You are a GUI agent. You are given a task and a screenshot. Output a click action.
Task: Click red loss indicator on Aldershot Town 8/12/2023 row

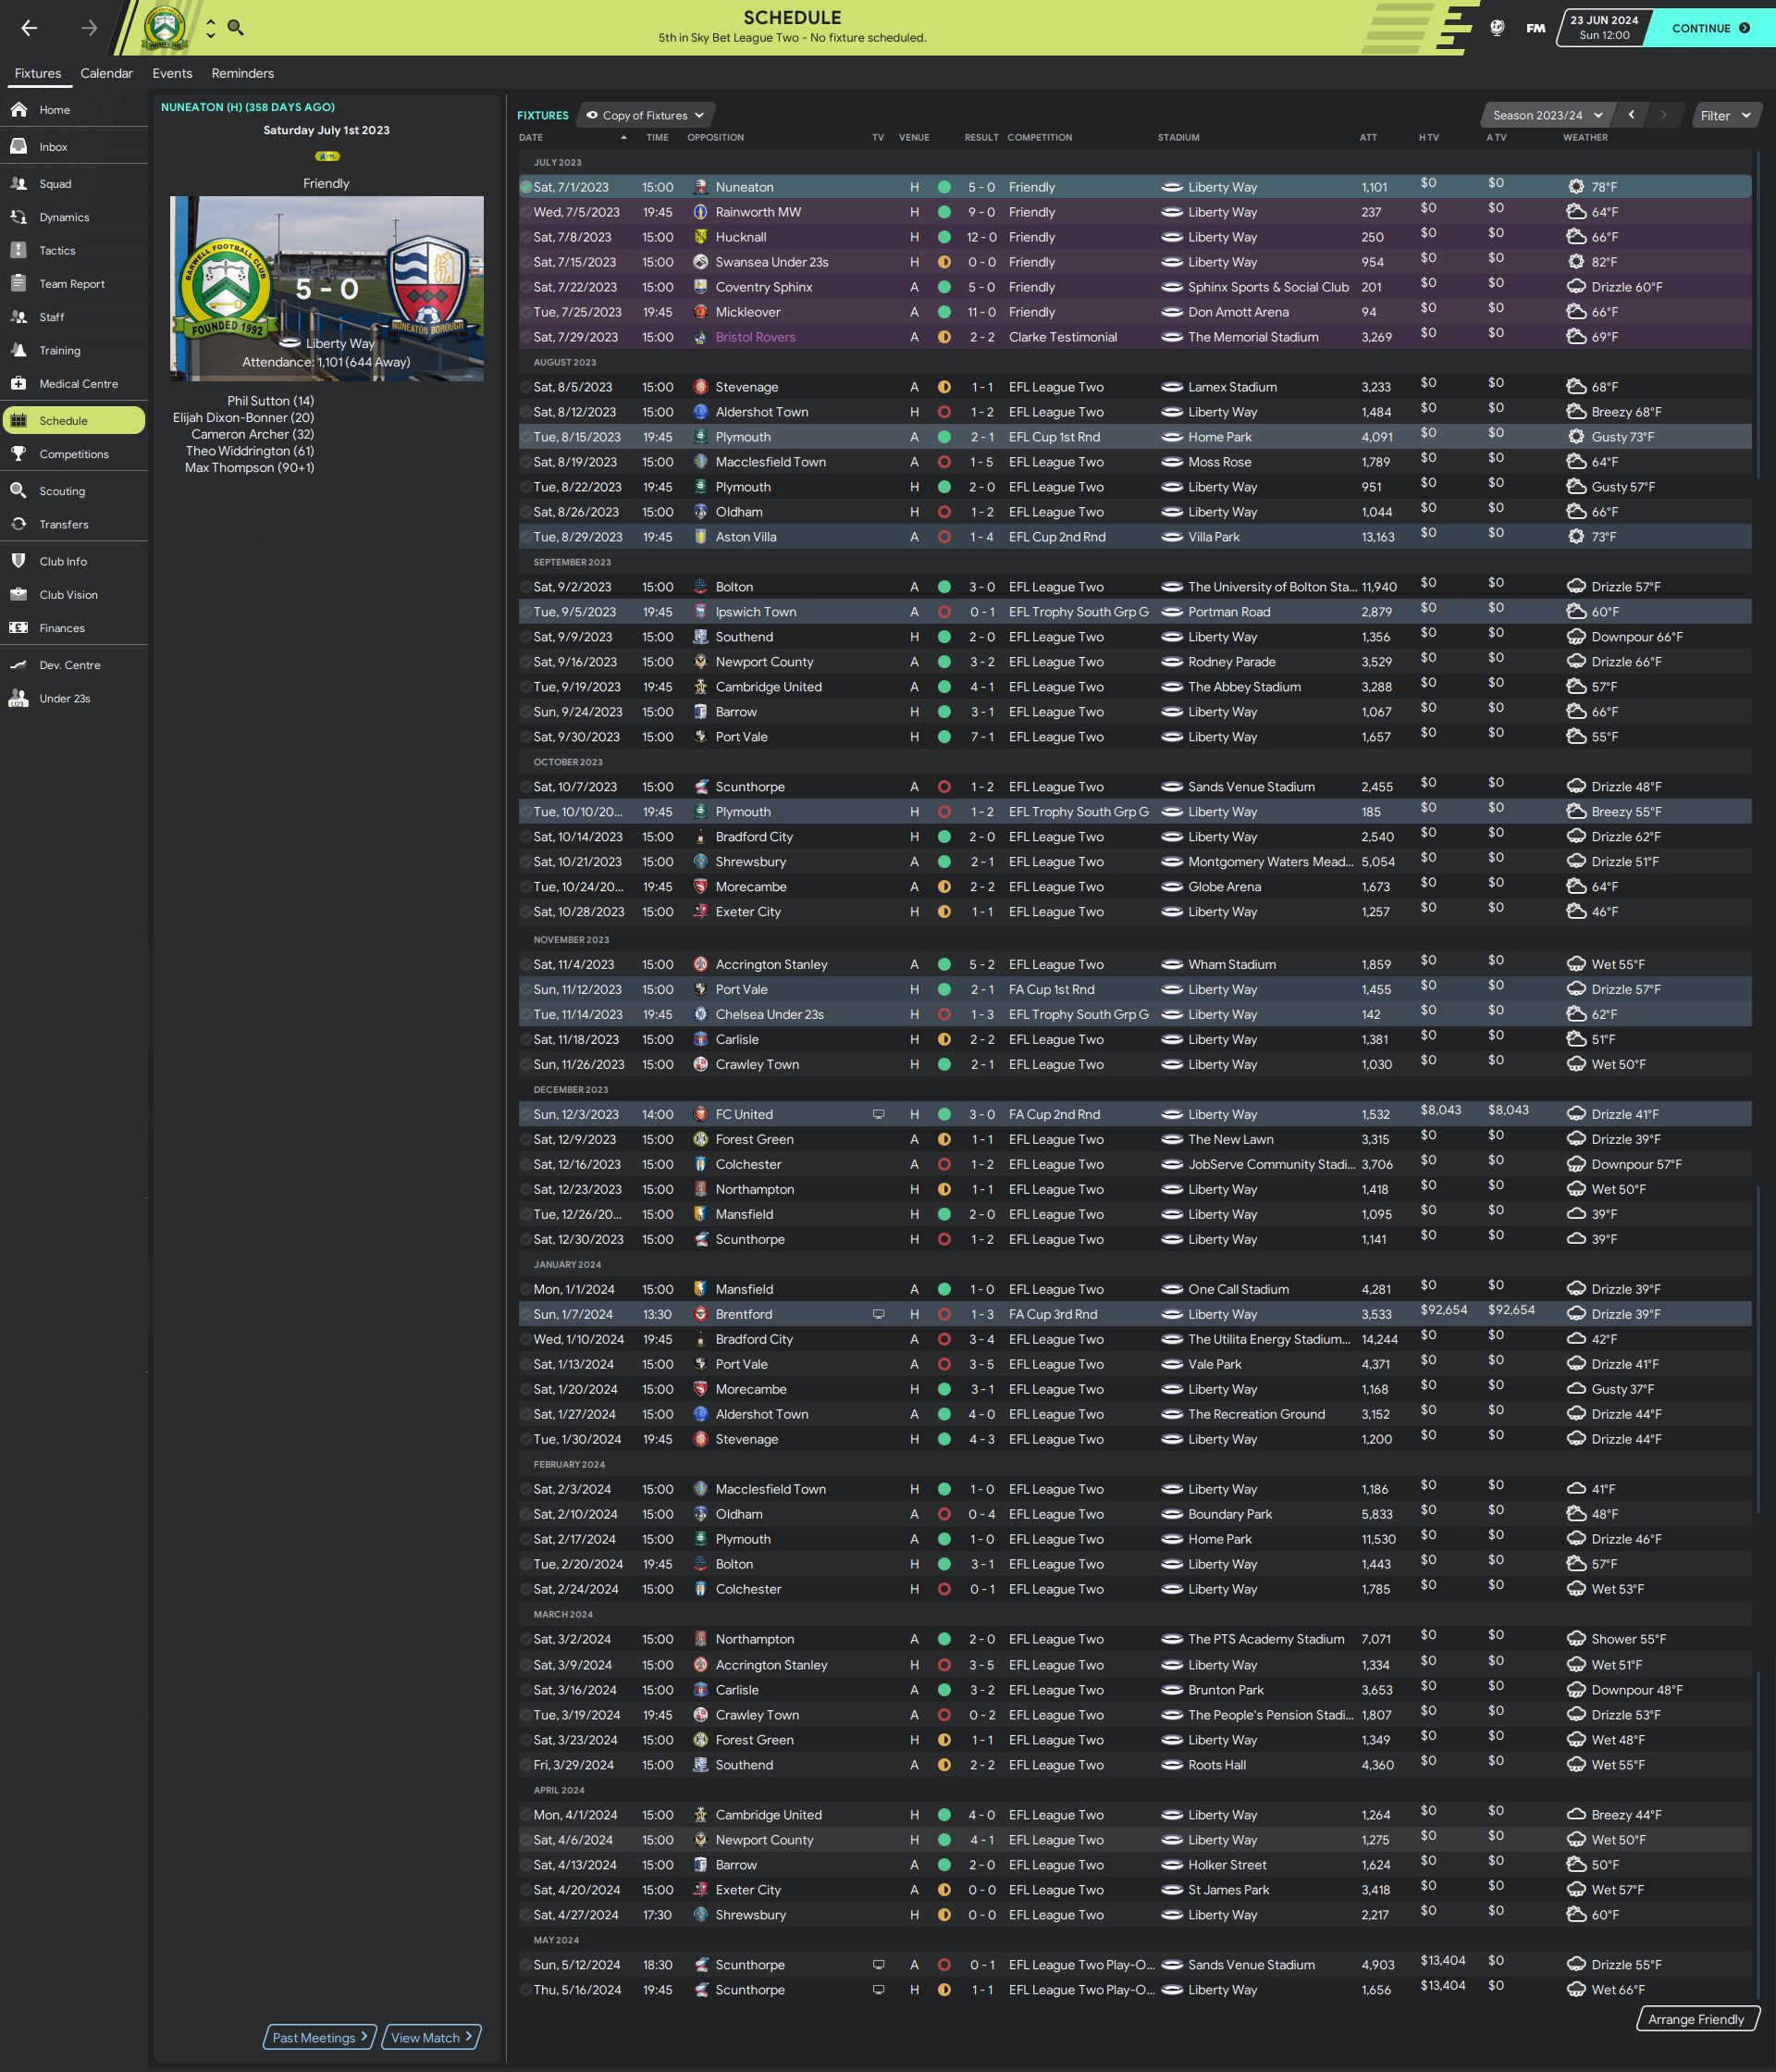pyautogui.click(x=943, y=412)
